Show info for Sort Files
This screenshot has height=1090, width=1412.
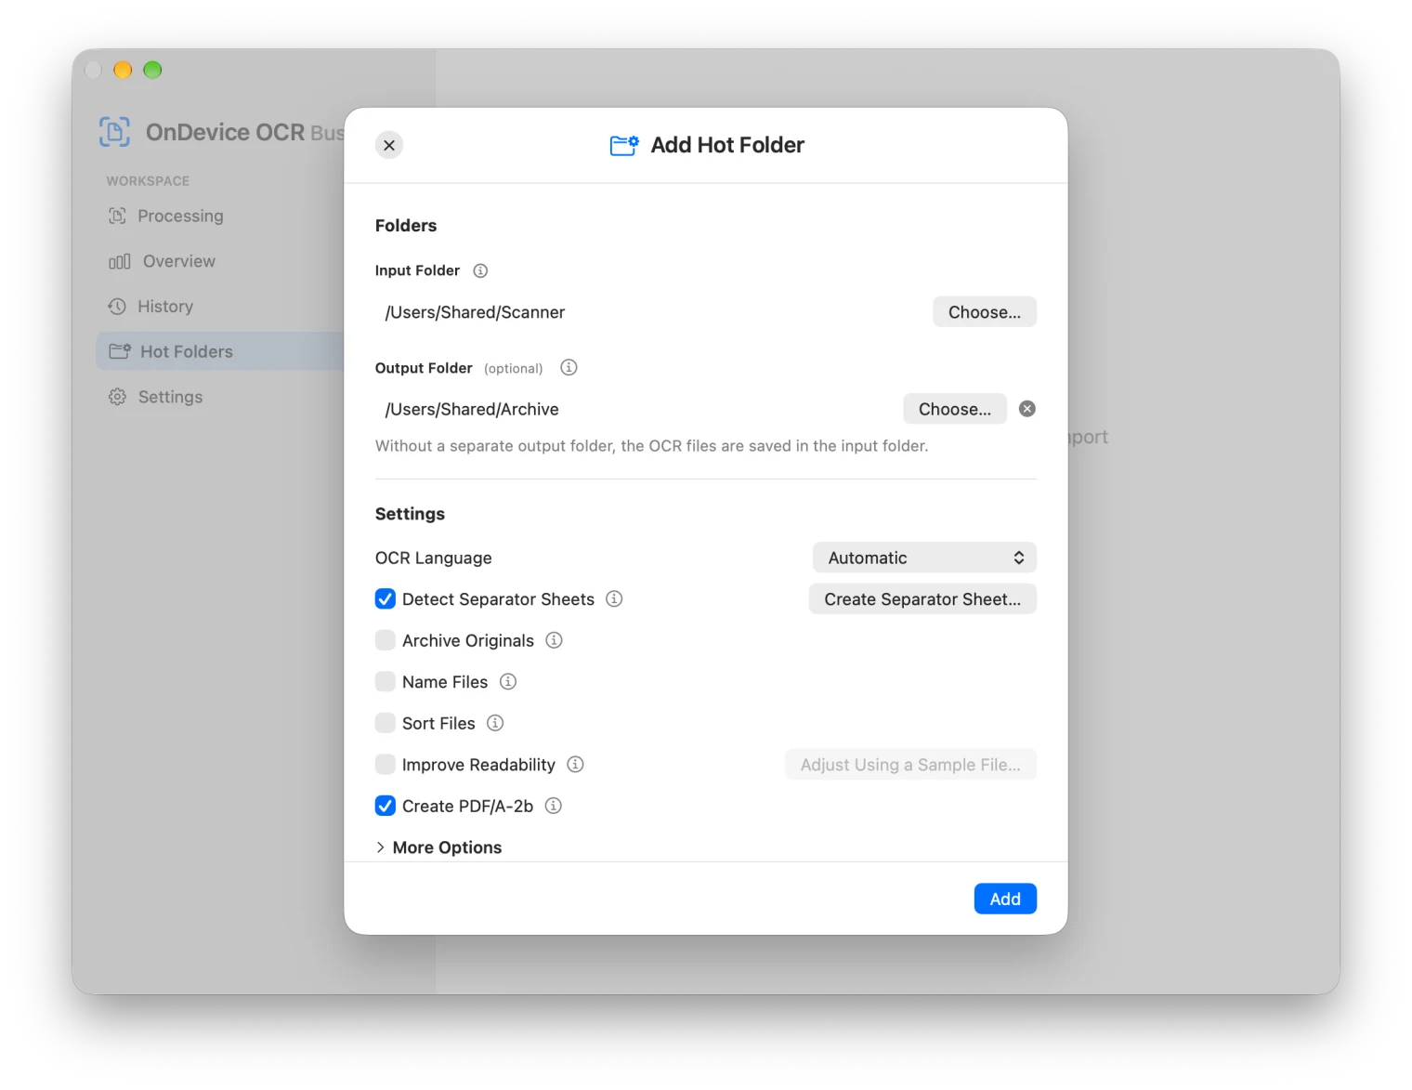coord(495,723)
